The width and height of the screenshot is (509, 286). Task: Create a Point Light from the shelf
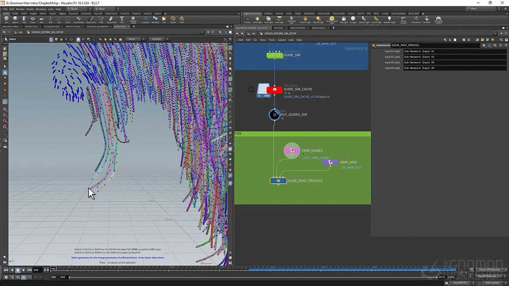256,19
